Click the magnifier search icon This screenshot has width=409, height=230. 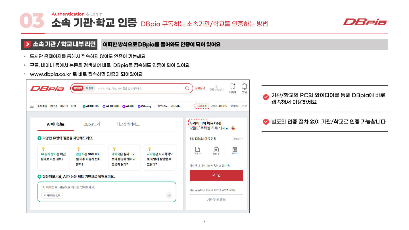point(187,88)
